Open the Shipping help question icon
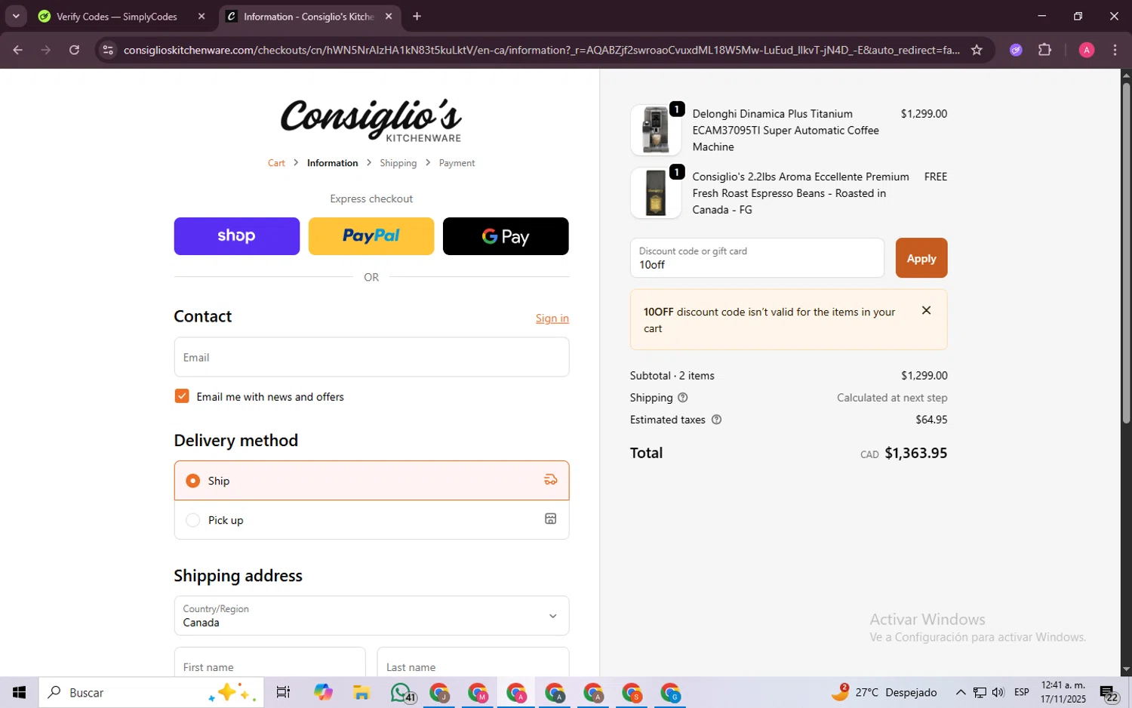Screen dimensions: 1132x708 [x=683, y=398]
